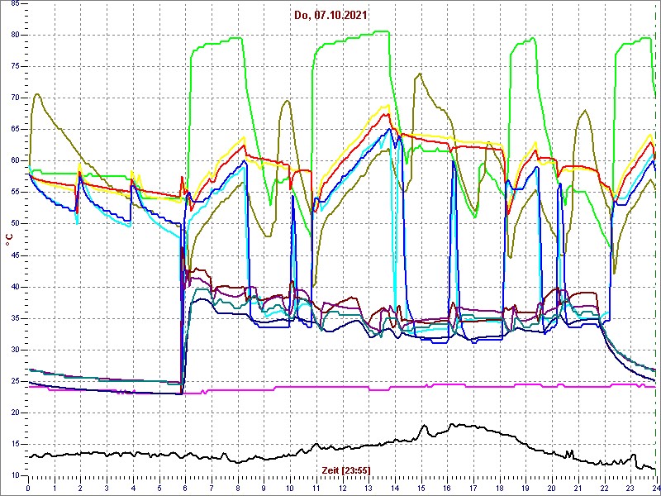Click hour 0 at the time axis start

(29, 488)
